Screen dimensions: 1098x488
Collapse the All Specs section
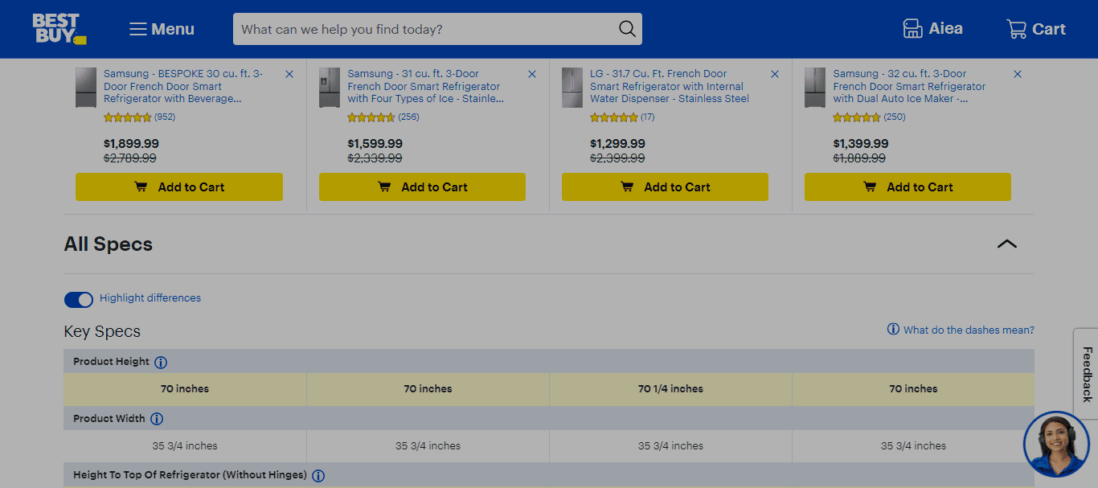point(1006,244)
